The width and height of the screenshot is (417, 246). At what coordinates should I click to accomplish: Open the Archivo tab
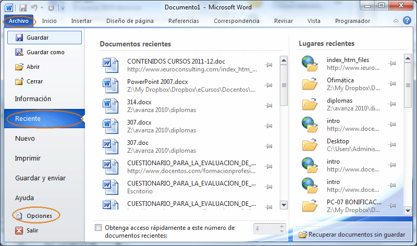pos(19,21)
